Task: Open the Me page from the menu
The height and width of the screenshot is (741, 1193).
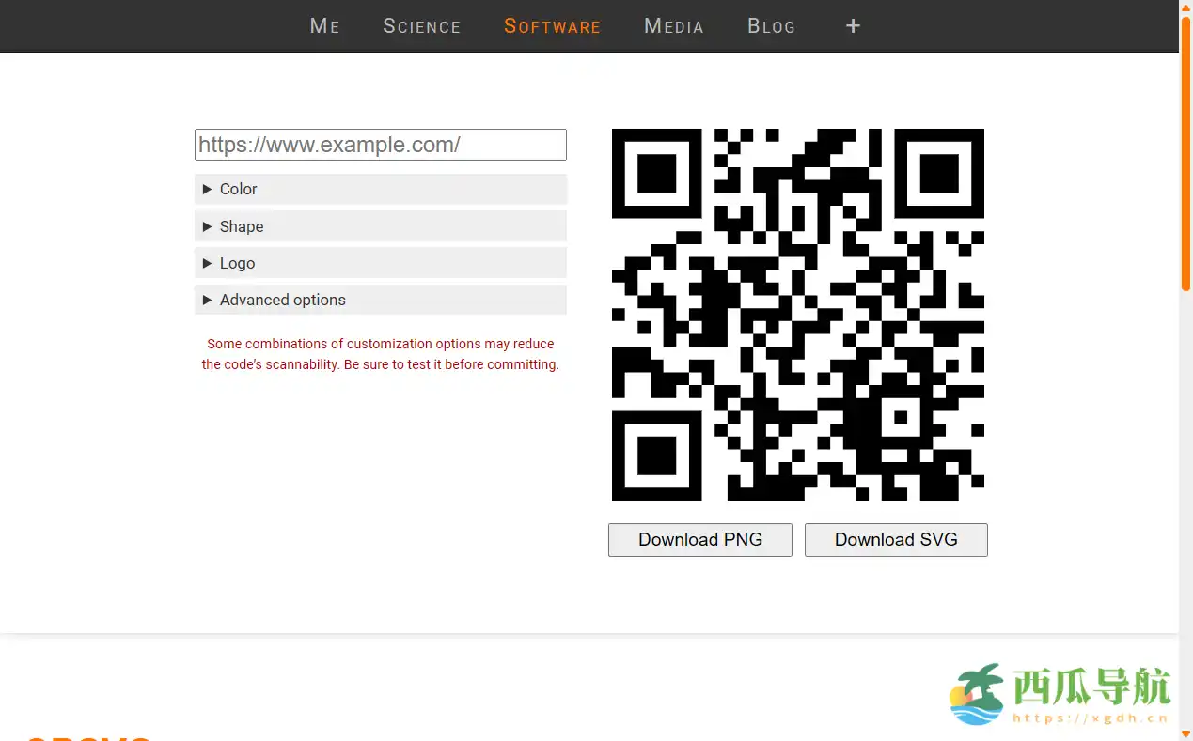Action: [x=324, y=26]
